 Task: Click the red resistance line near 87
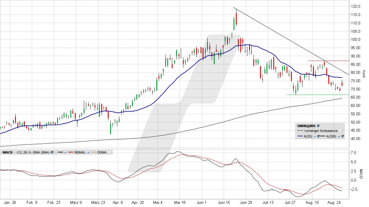[329, 61]
